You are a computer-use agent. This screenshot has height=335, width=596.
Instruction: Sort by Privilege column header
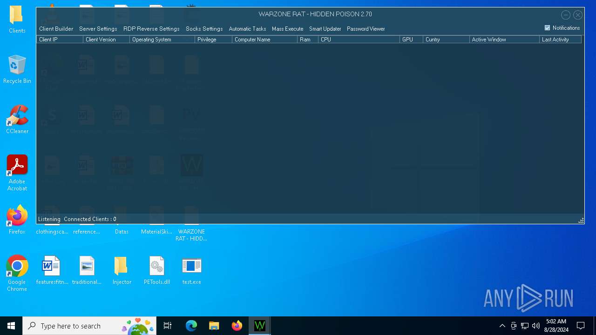[x=213, y=40]
